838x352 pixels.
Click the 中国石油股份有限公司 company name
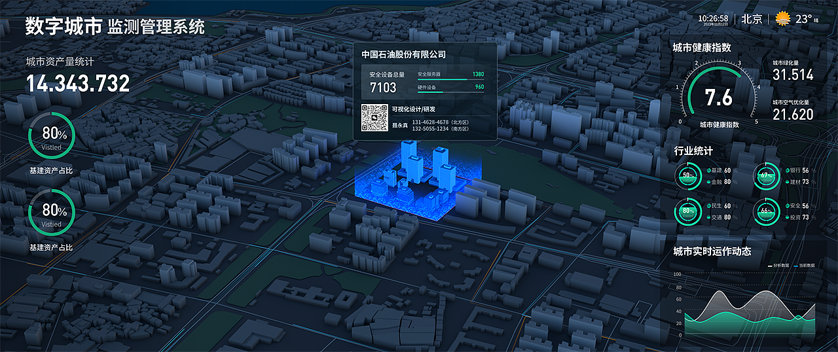(403, 54)
